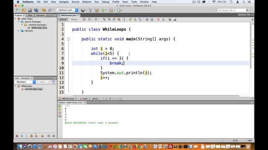Collapse the default package node
Viewport: 268px width, 150px height.
pos(22,25)
